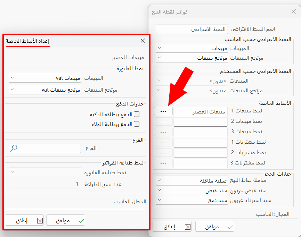Click the red X icon on إغلاق button
Viewport: 301px width, 237px height.
click(40, 220)
